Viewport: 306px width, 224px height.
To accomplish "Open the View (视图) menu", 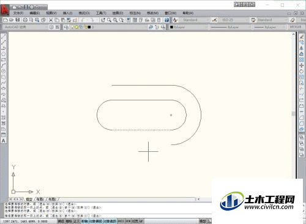I will tap(51, 13).
